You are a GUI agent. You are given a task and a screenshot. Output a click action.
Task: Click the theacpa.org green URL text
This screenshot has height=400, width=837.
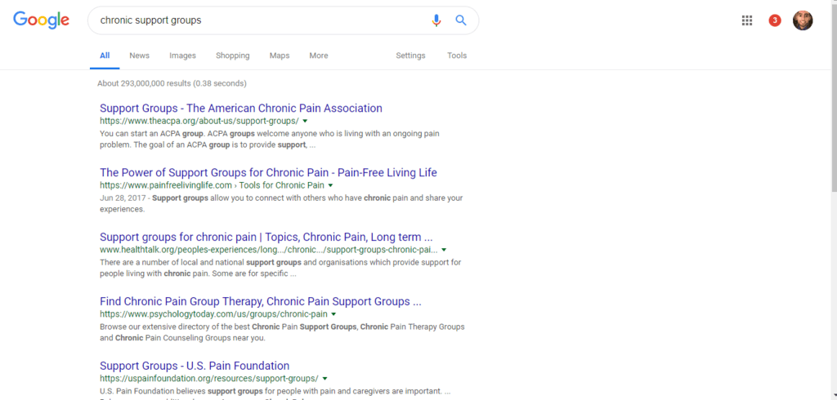(x=199, y=121)
